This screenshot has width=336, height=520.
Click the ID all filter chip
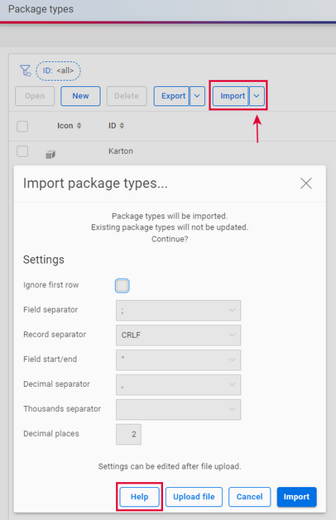pyautogui.click(x=58, y=70)
